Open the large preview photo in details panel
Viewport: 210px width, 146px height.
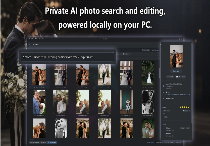coord(176,56)
